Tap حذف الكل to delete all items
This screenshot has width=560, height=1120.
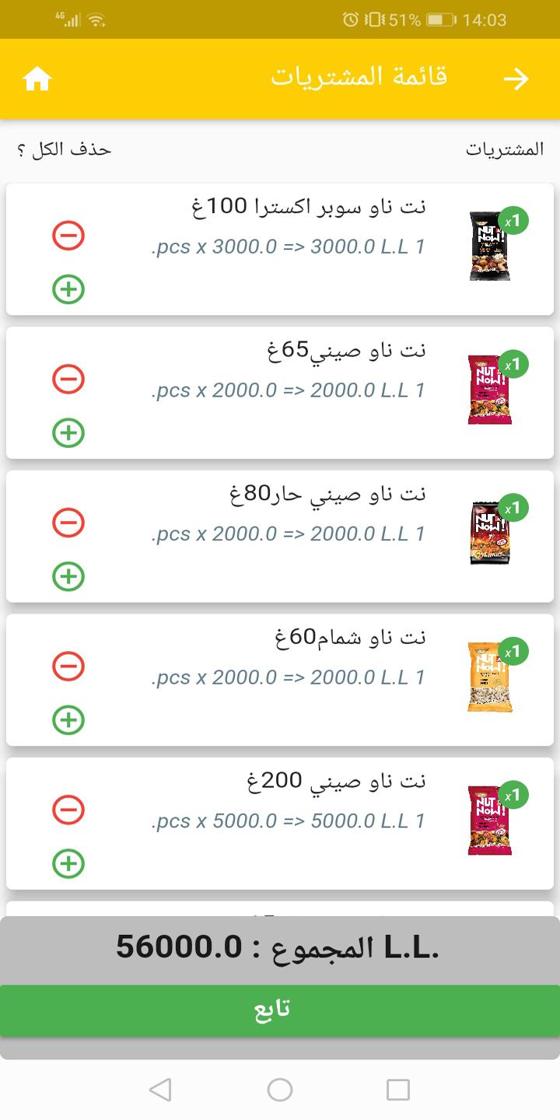coord(64,149)
